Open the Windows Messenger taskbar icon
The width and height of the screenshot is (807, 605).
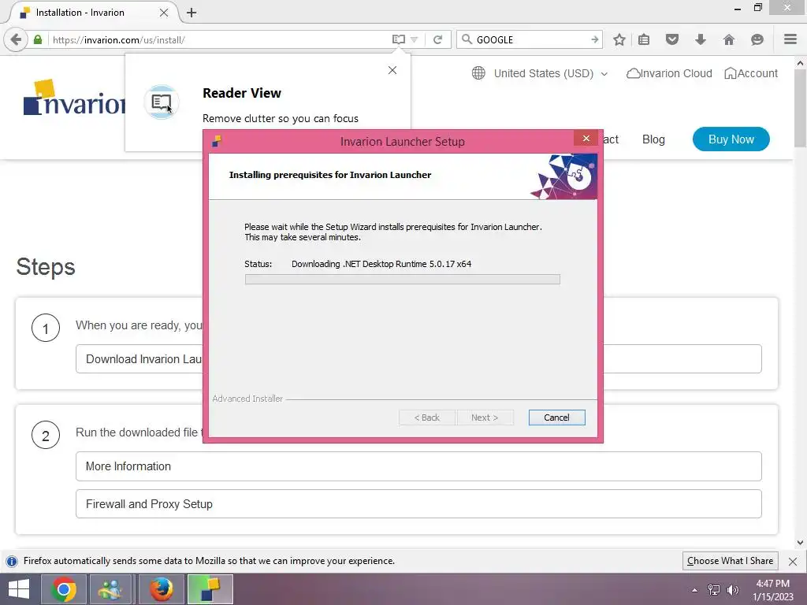pos(110,589)
